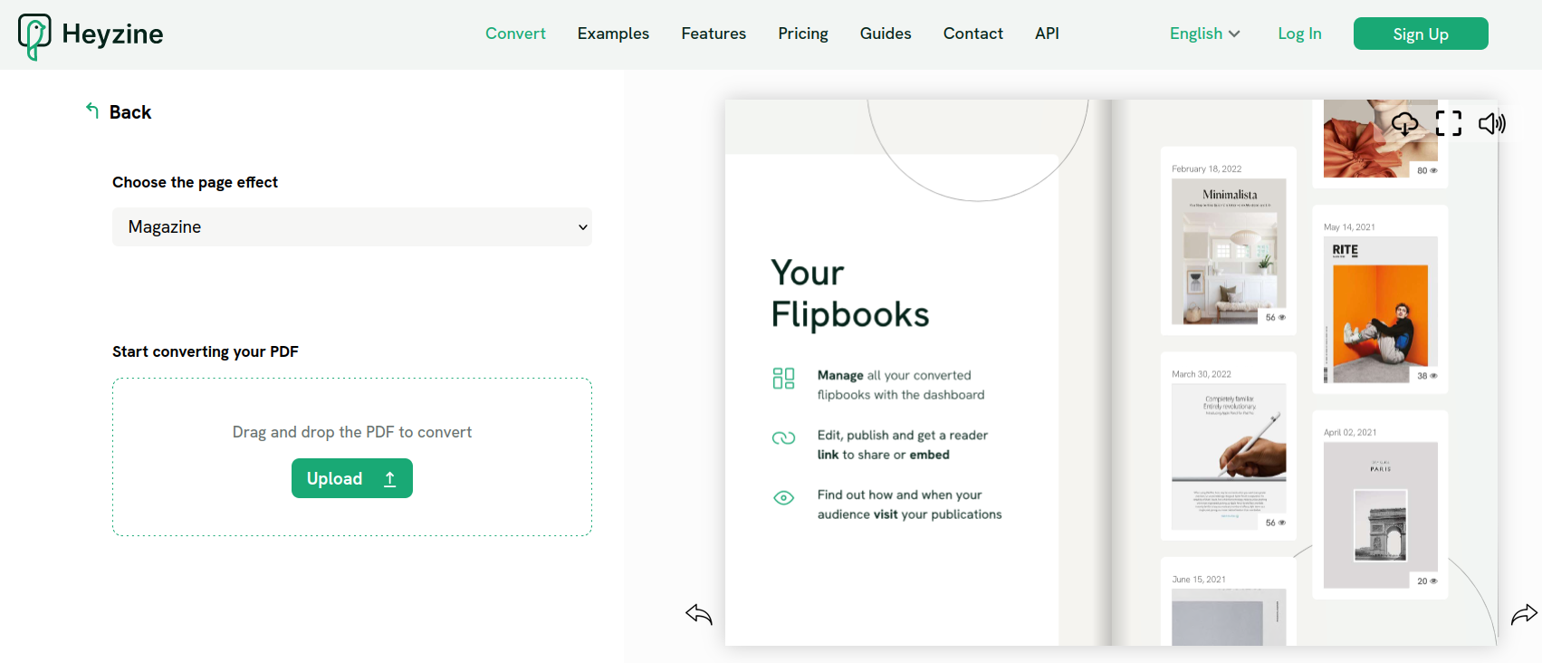
Task: View the Pricing page
Action: (803, 34)
